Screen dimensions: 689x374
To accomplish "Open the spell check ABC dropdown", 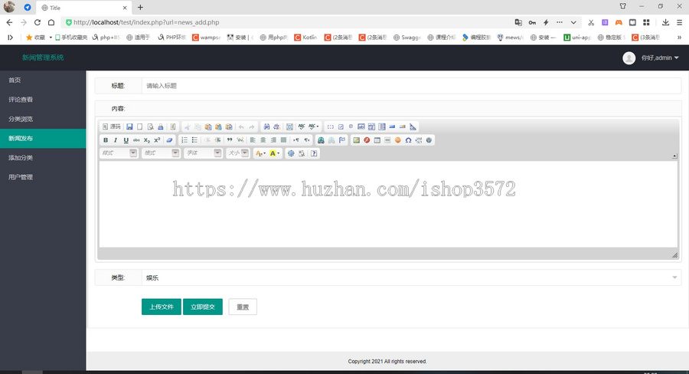I will tap(314, 126).
